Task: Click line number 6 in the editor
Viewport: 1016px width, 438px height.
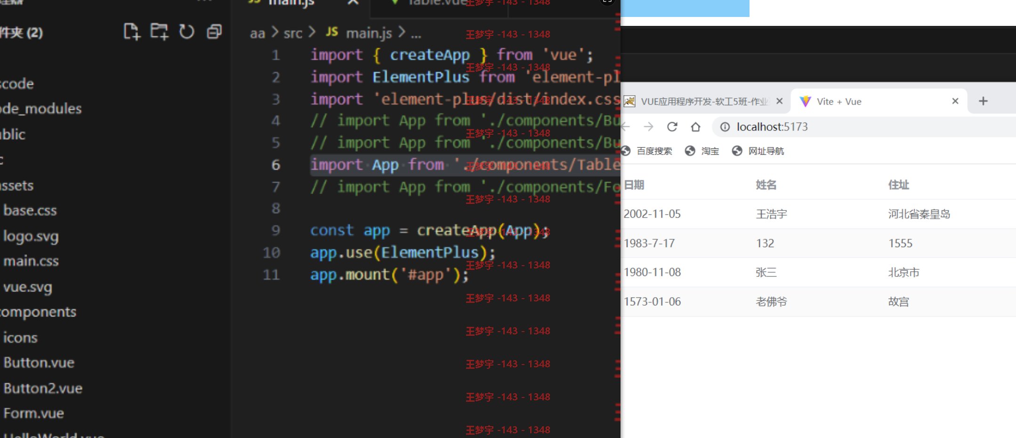Action: point(276,165)
